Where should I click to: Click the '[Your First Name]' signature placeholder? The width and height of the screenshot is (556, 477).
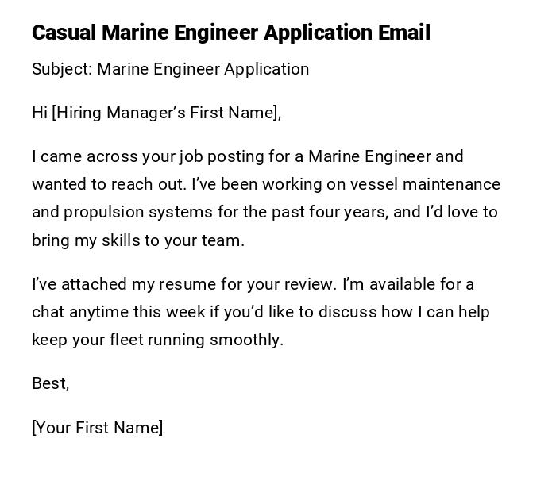pyautogui.click(x=97, y=428)
